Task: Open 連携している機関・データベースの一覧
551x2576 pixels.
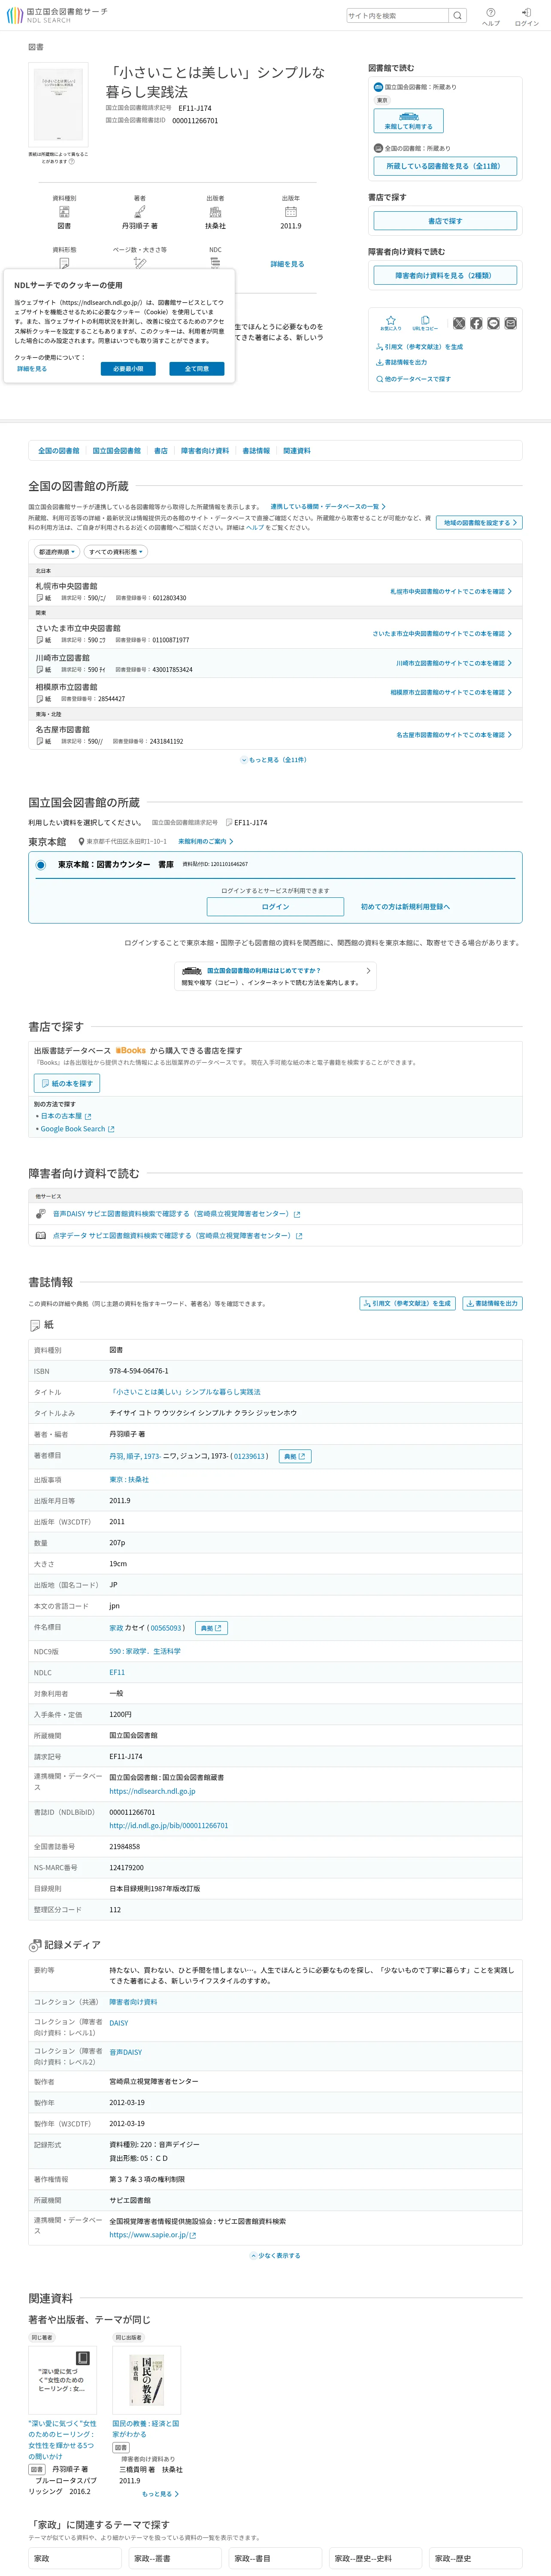Action: (327, 507)
